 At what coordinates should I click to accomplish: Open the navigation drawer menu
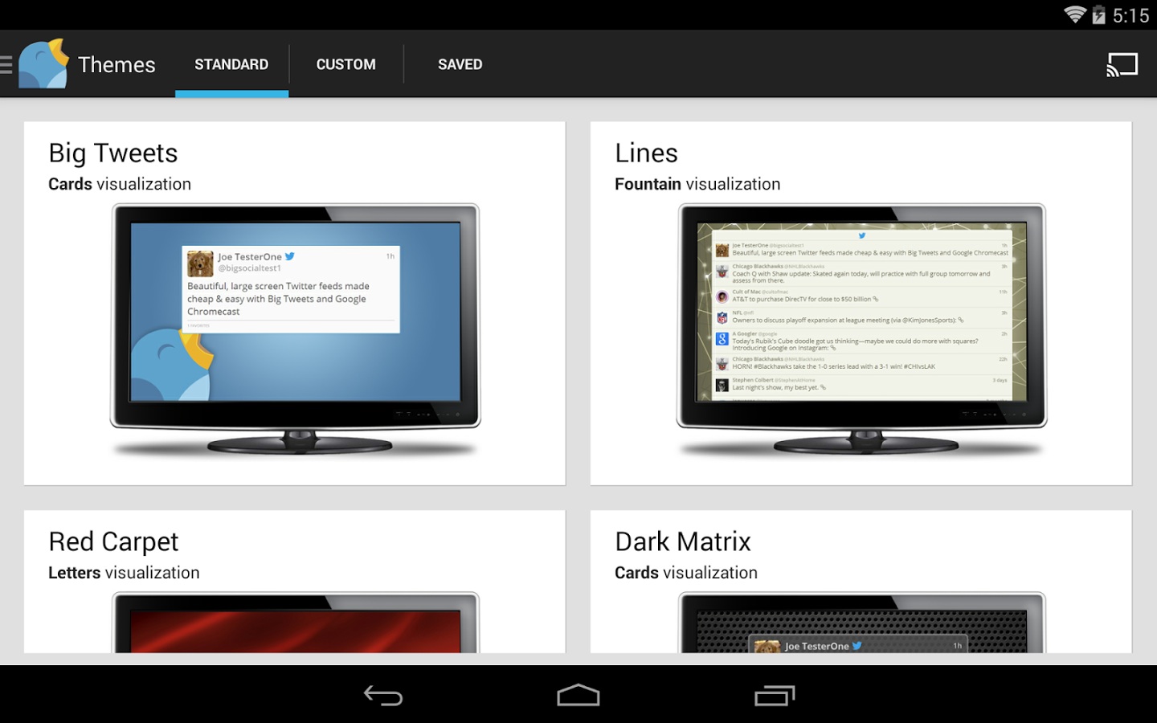point(6,64)
